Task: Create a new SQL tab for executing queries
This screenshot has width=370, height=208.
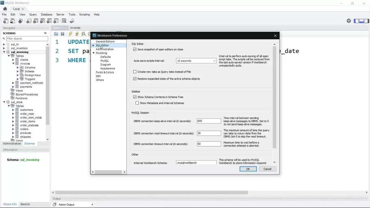Action: pyautogui.click(x=6, y=21)
